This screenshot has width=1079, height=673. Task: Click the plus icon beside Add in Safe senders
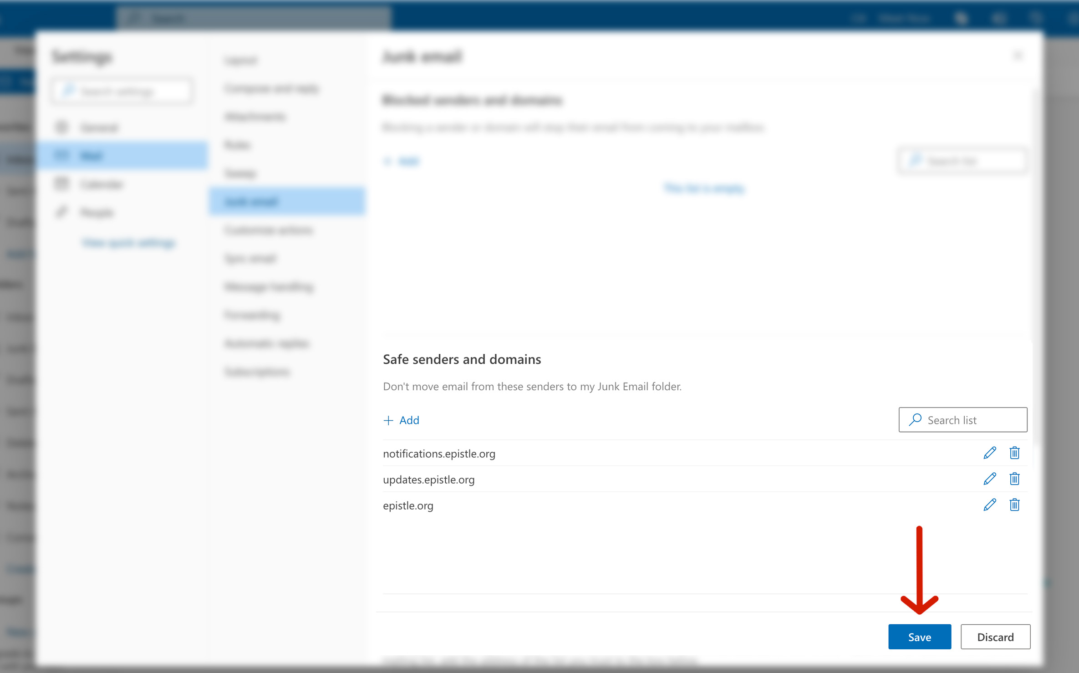(388, 420)
